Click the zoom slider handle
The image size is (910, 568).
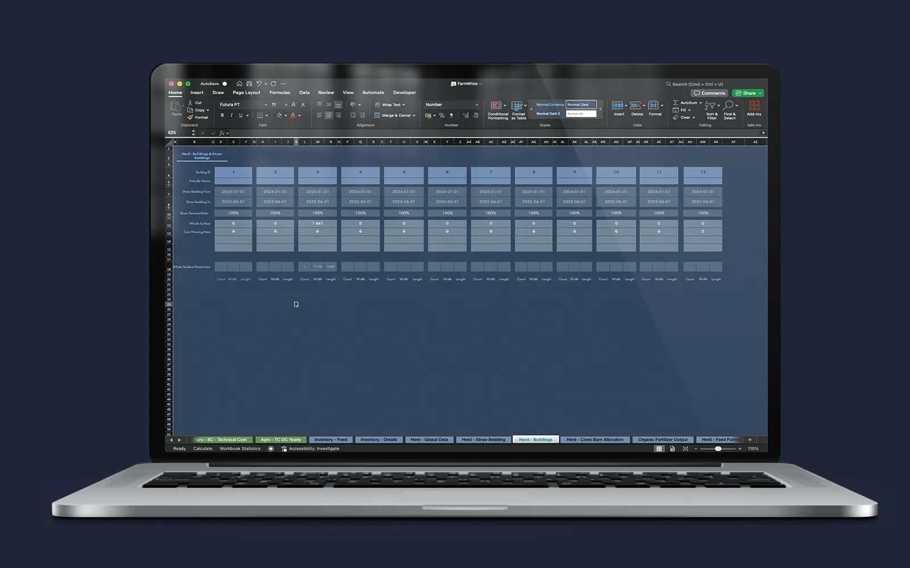pyautogui.click(x=718, y=449)
